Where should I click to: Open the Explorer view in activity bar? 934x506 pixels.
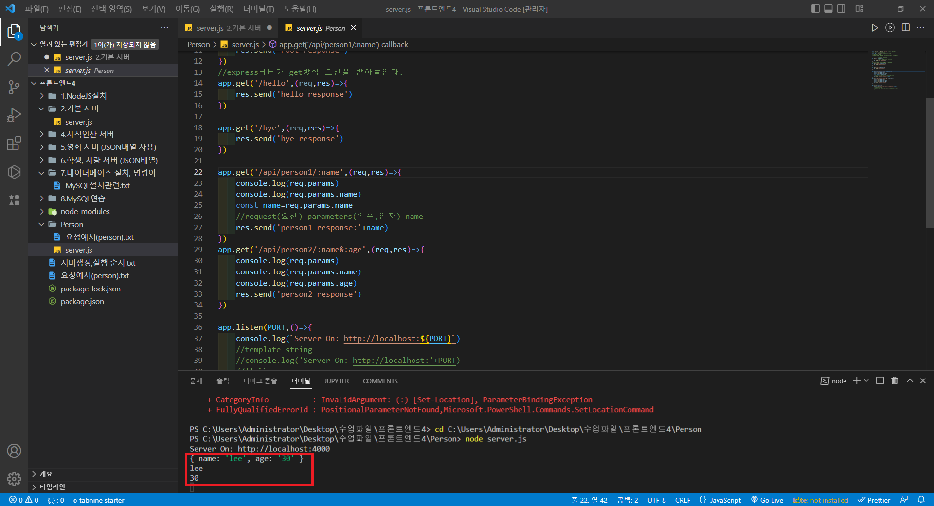tap(14, 32)
